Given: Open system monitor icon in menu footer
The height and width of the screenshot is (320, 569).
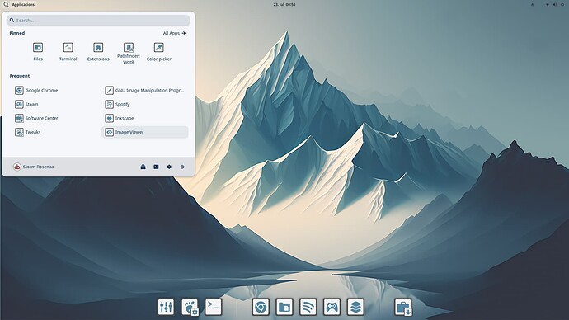Looking at the screenshot, I should 156,167.
